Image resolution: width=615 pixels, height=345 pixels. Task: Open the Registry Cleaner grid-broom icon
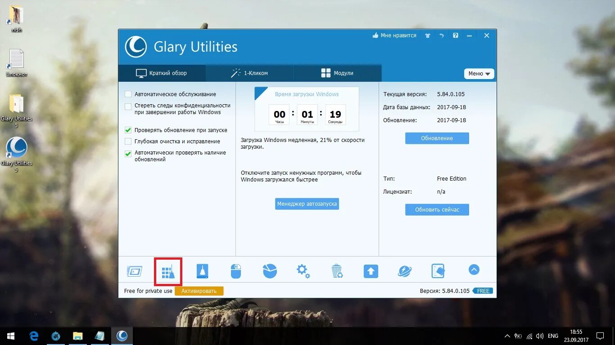coord(168,271)
